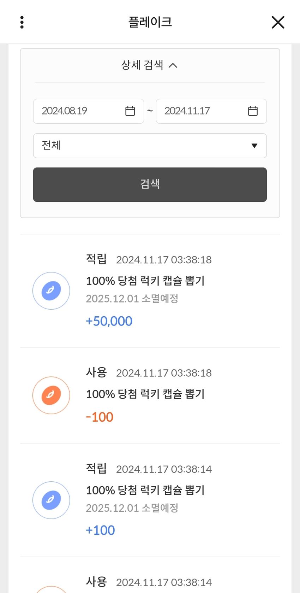300x593 pixels.
Task: Select the -100 point amount
Action: click(100, 417)
